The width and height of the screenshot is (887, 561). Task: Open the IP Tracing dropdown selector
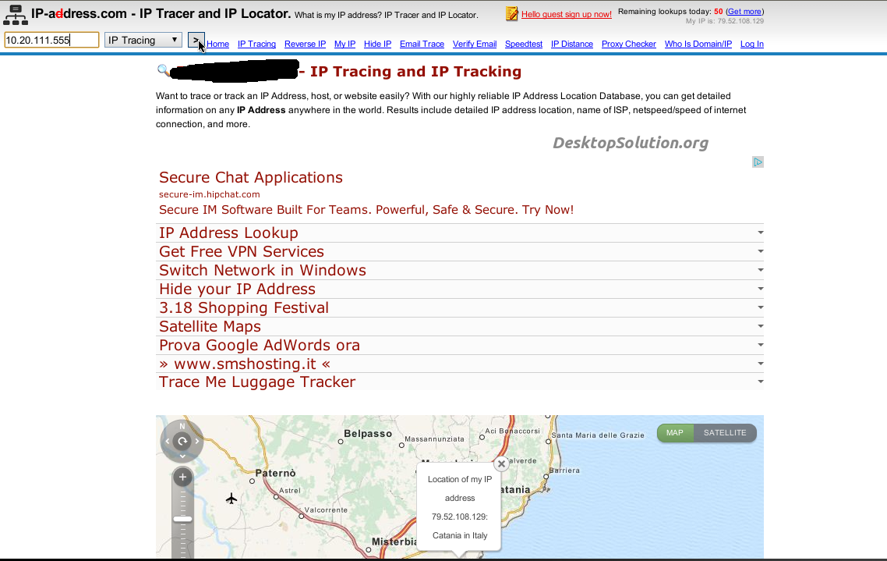click(143, 40)
